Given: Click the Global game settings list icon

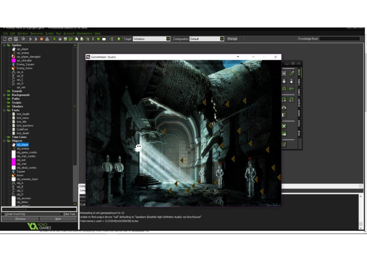Looking at the screenshot, I should tap(111, 39).
